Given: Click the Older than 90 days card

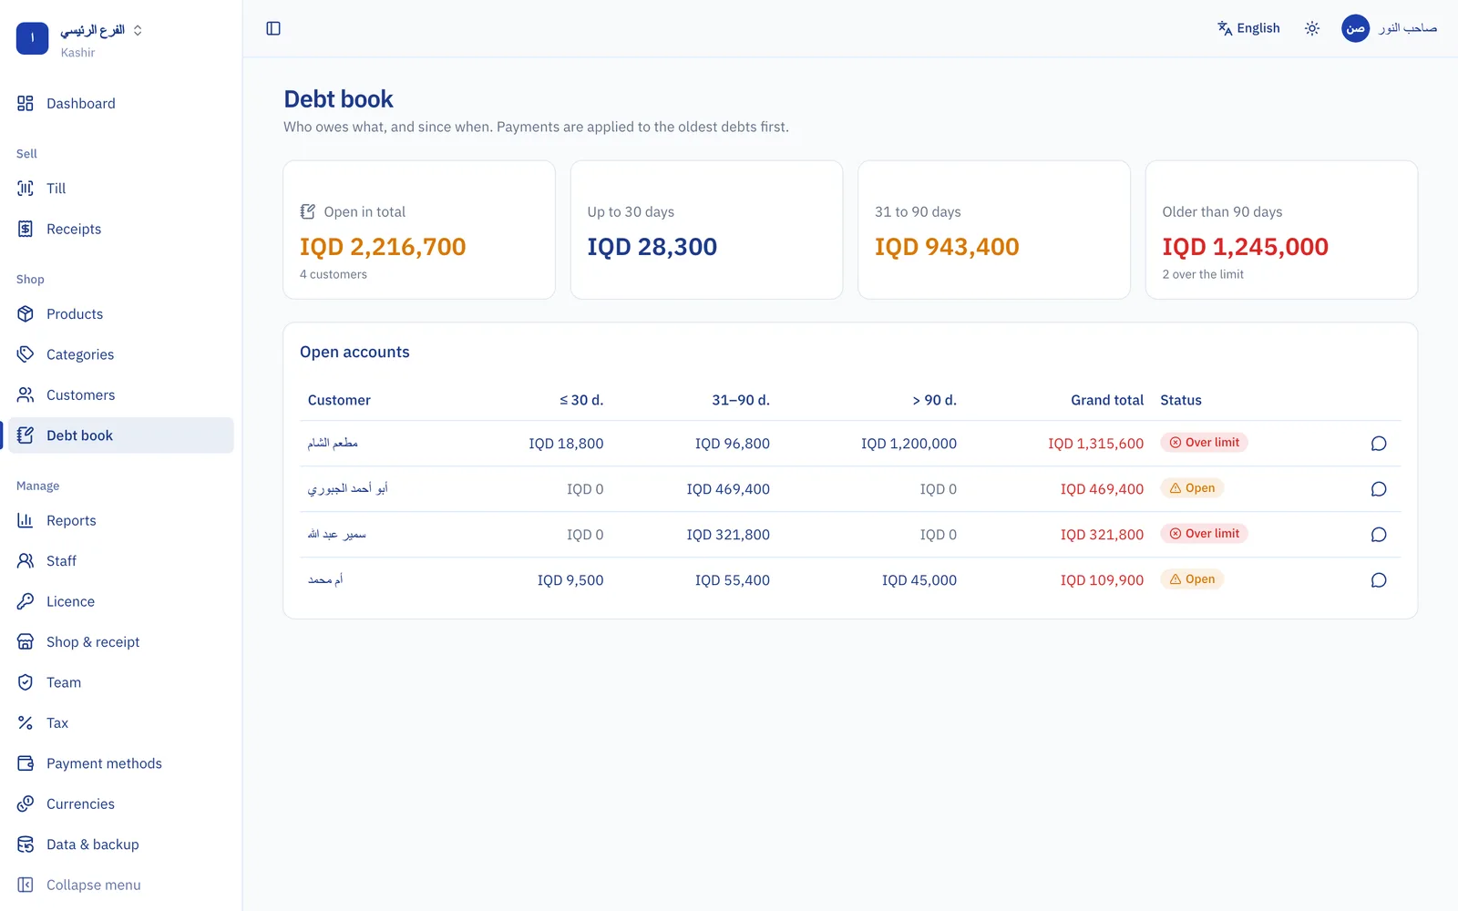Looking at the screenshot, I should tap(1281, 230).
